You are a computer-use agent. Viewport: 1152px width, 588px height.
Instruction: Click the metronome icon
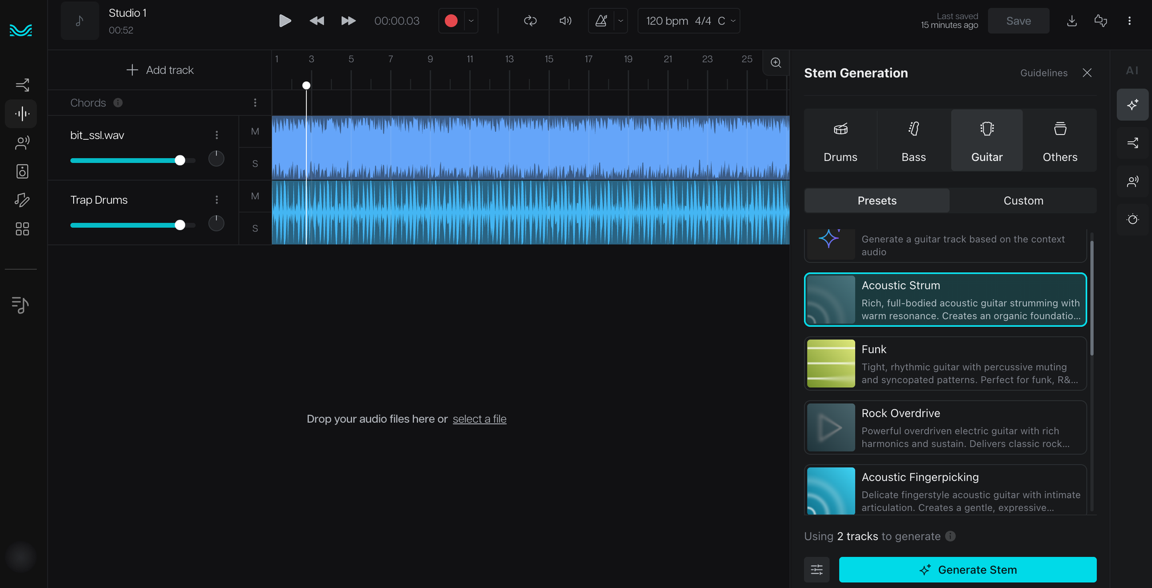pyautogui.click(x=601, y=21)
